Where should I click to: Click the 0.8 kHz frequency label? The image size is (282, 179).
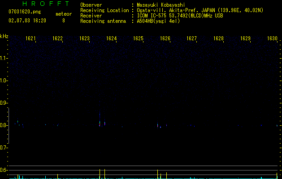[x=4, y=125]
